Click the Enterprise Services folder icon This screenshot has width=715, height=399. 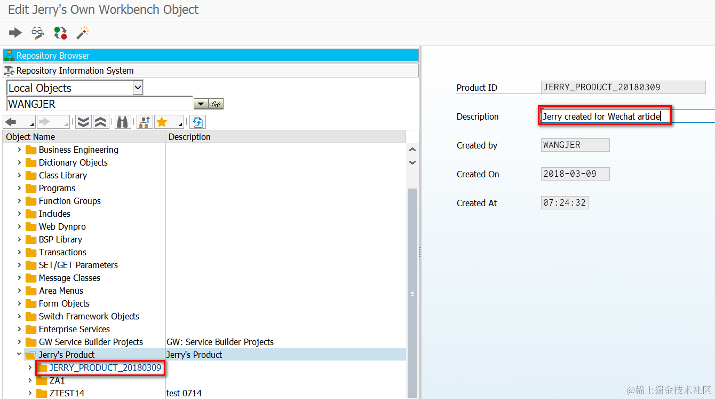coord(31,329)
